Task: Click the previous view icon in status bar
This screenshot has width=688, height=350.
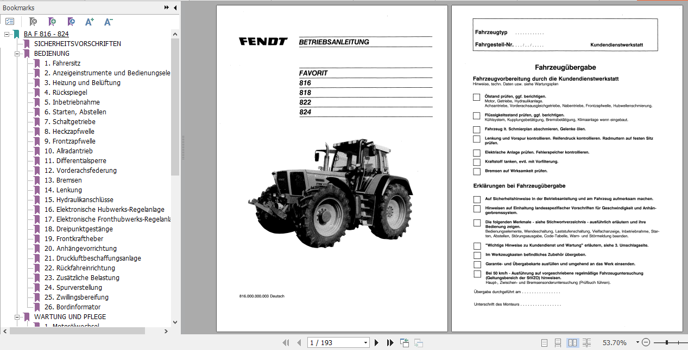Action: (x=405, y=342)
